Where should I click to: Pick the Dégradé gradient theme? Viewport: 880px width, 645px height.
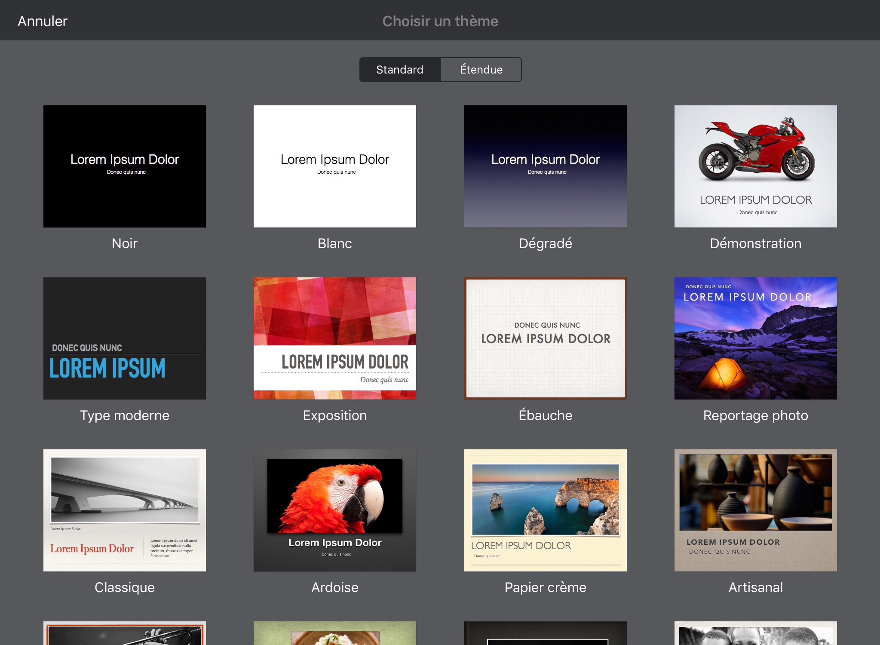545,166
